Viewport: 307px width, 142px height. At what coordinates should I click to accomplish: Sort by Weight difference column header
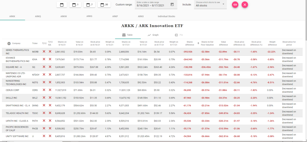click(x=272, y=43)
